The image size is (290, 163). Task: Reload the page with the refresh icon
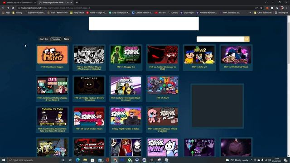point(13,8)
